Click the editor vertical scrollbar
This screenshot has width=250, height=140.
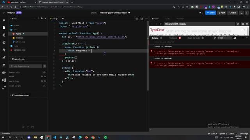point(148,56)
